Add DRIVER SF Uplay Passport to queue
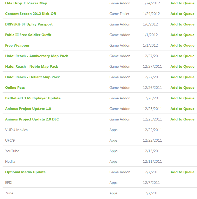Image resolution: width=197 pixels, height=199 pixels. [182, 24]
